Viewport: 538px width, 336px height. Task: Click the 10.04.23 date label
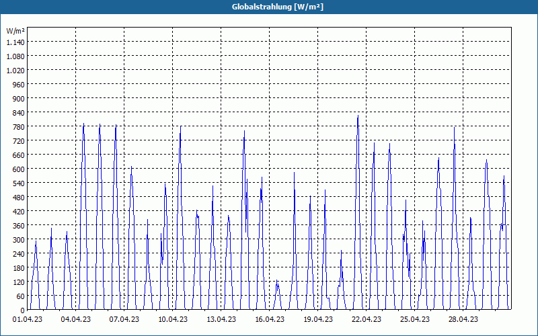pos(173,319)
